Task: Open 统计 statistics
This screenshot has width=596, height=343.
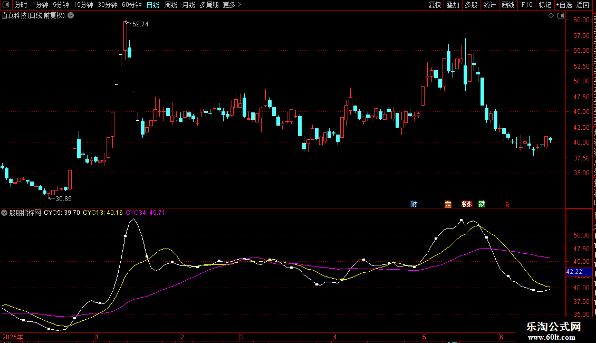Action: pos(489,5)
